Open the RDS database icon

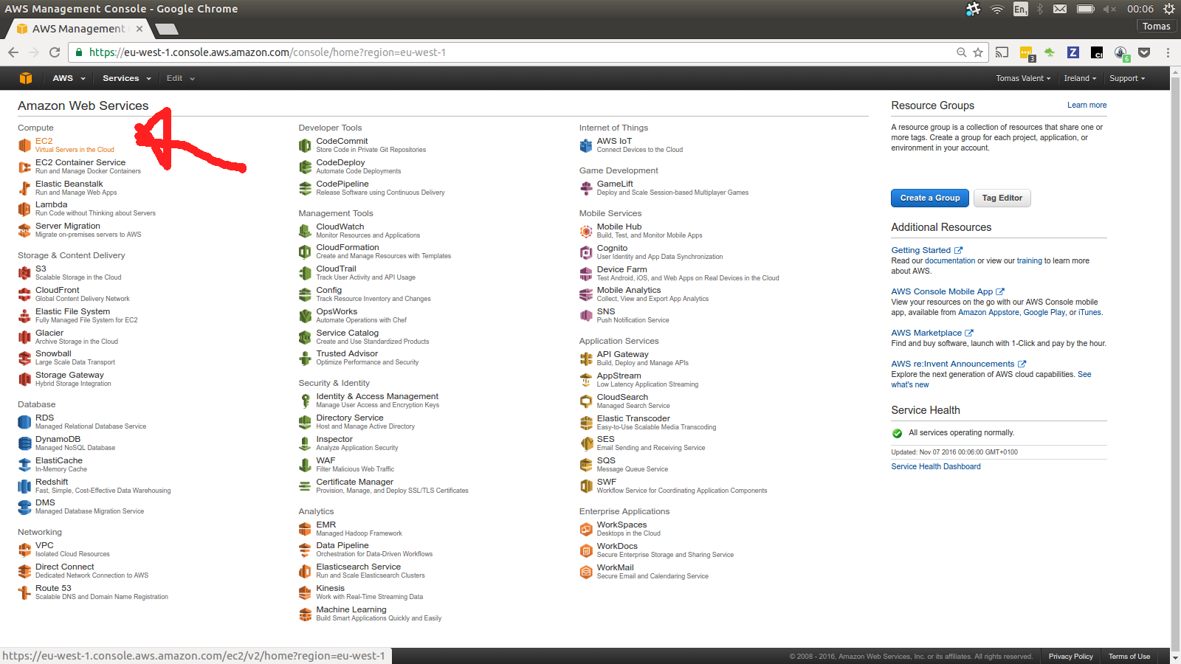click(24, 422)
